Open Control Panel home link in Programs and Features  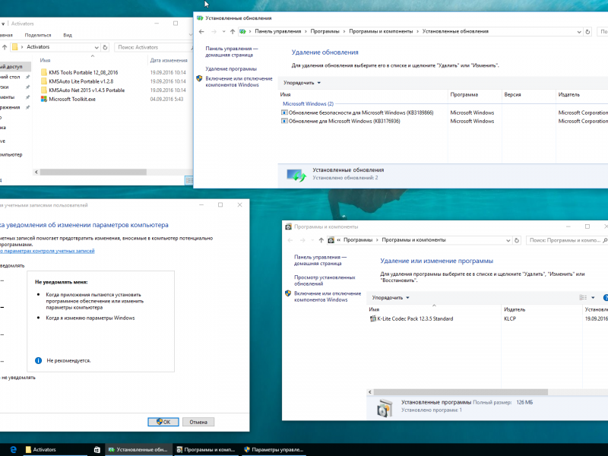[320, 260]
